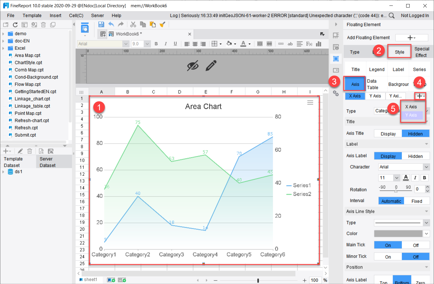
Task: Open Area Map.cpt in file tree
Action: [x=27, y=55]
